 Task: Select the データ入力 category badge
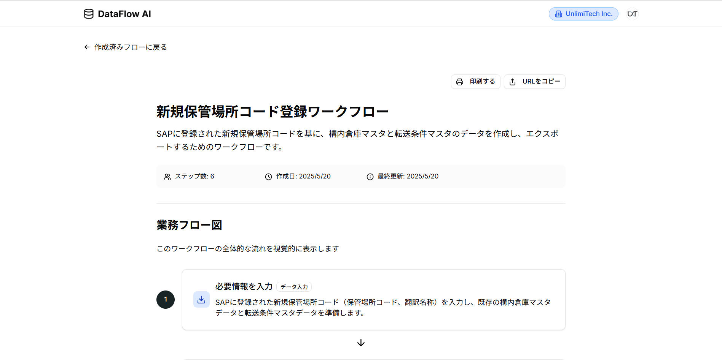pos(294,287)
